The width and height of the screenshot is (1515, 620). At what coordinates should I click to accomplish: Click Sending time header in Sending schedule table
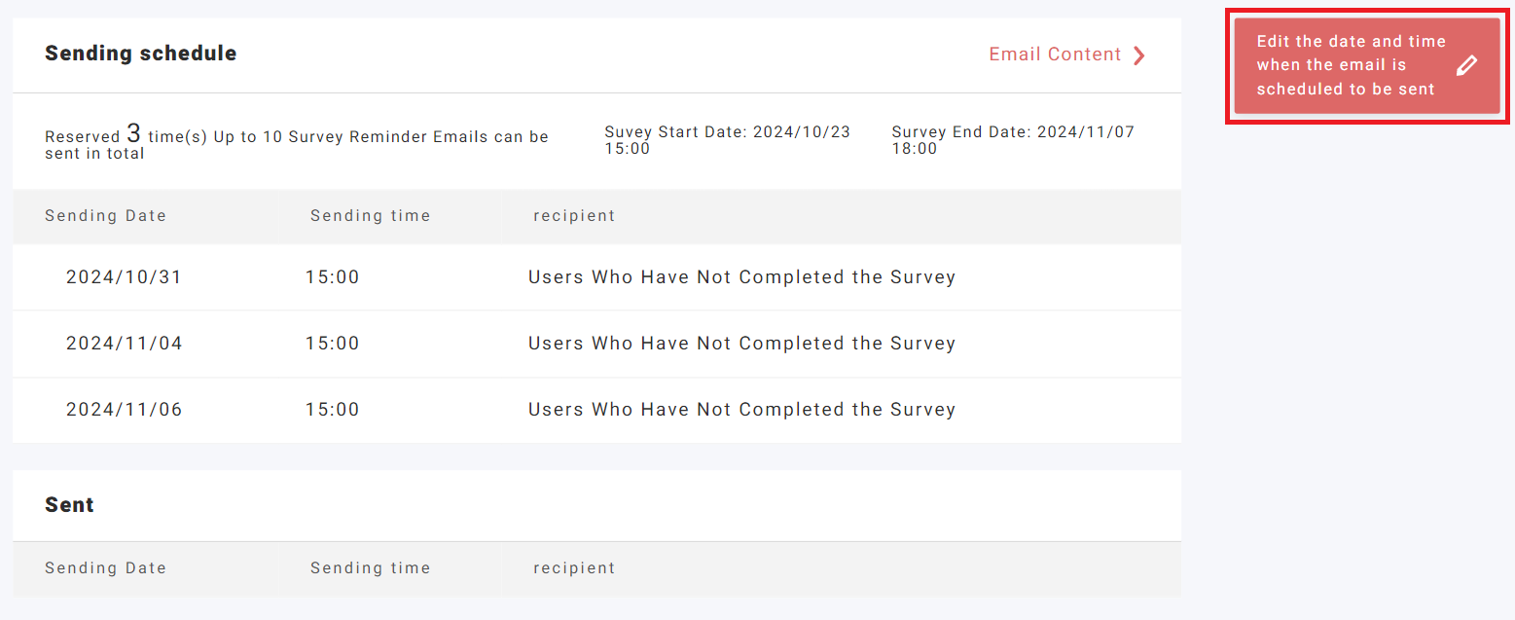click(x=370, y=216)
